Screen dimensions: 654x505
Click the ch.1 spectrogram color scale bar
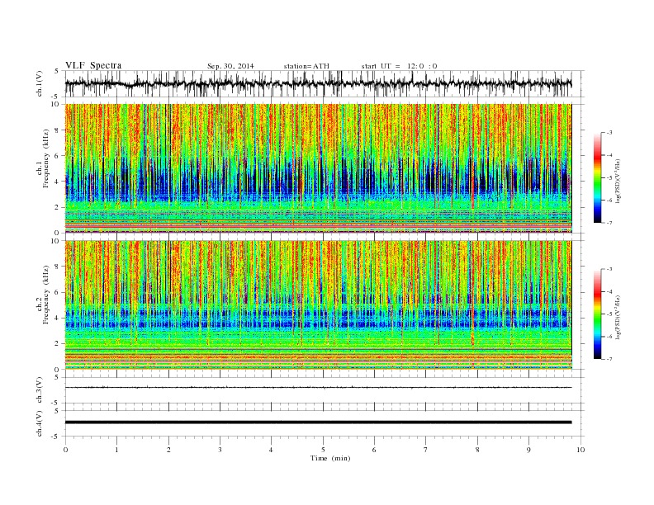click(x=597, y=178)
